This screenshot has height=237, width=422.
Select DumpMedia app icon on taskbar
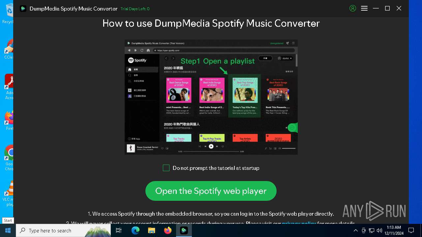184,230
